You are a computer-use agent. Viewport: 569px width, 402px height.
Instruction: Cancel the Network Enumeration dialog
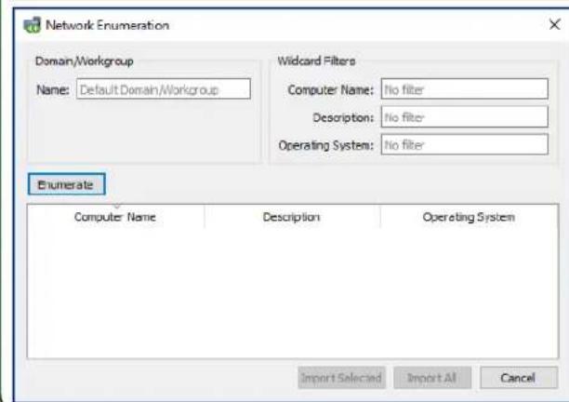[x=519, y=378]
